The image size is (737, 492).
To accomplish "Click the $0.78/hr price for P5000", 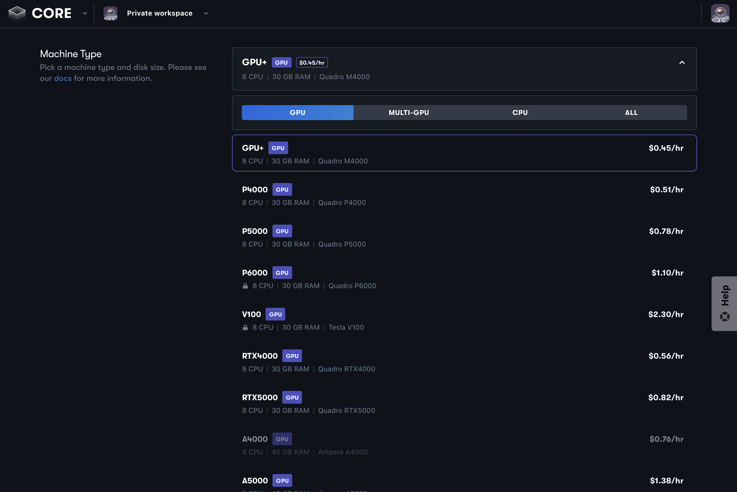I will click(666, 231).
